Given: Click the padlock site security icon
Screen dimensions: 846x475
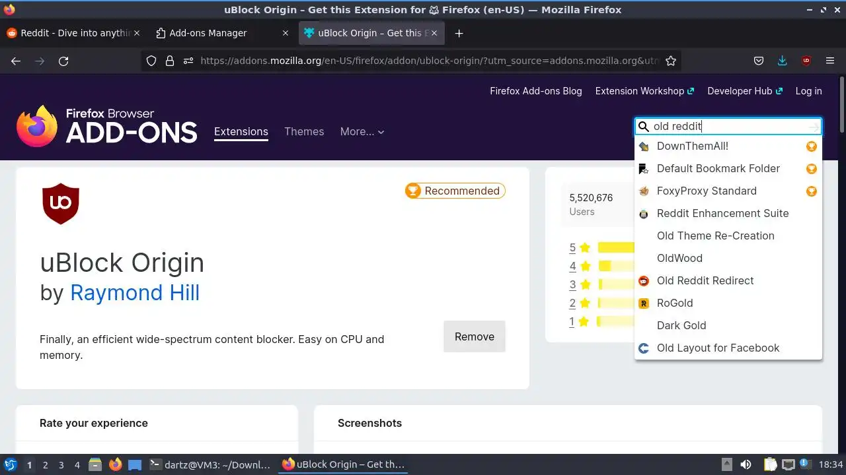Looking at the screenshot, I should coord(170,61).
